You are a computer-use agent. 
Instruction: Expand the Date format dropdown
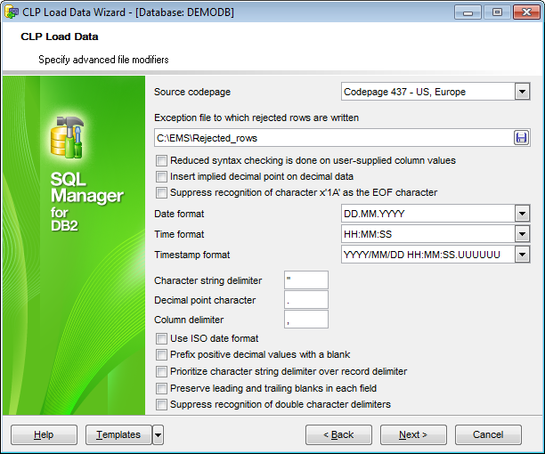point(521,214)
